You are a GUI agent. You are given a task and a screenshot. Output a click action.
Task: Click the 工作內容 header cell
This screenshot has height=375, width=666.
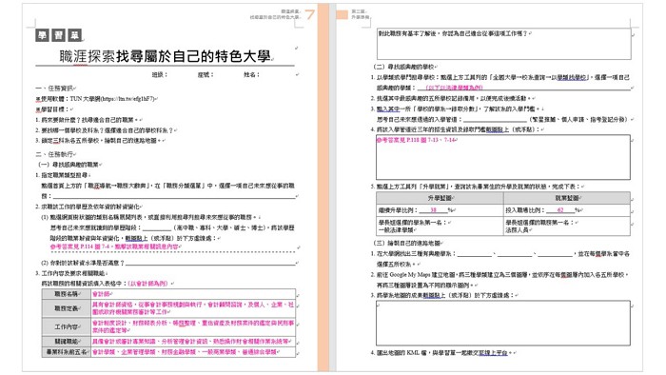67,326
